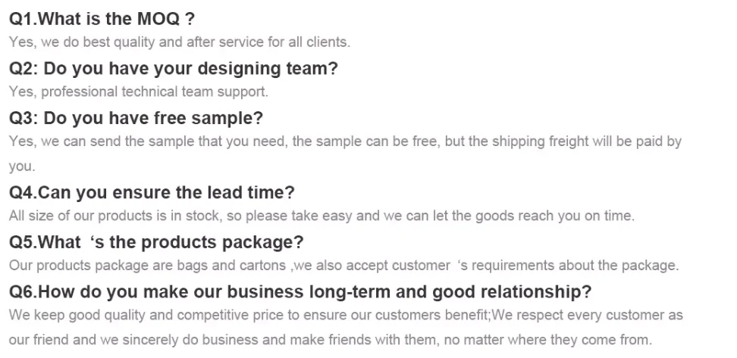Click the answer stating all sizes are in stock
Screen dimensions: 737x358
[321, 216]
